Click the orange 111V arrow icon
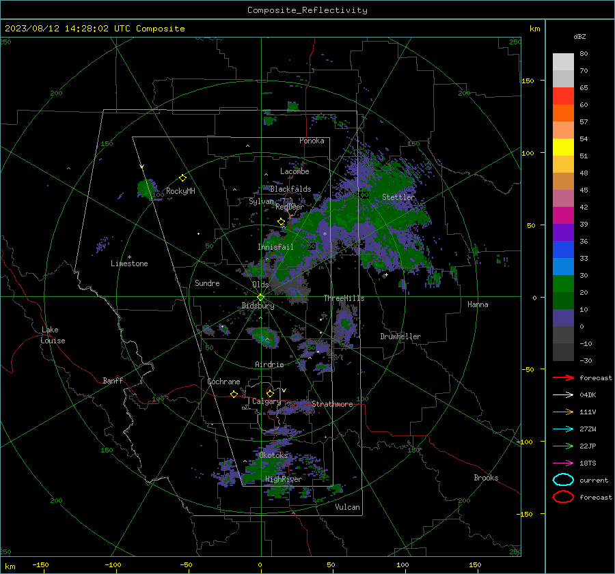This screenshot has height=574, width=615. (563, 412)
